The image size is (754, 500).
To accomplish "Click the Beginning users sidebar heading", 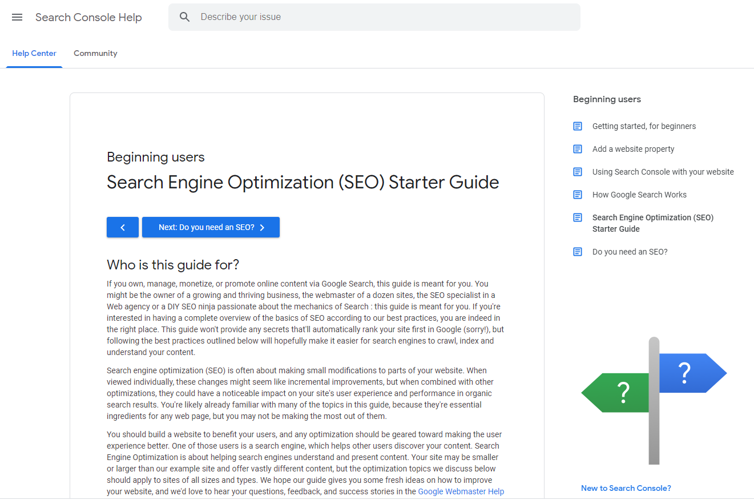I will [x=607, y=99].
